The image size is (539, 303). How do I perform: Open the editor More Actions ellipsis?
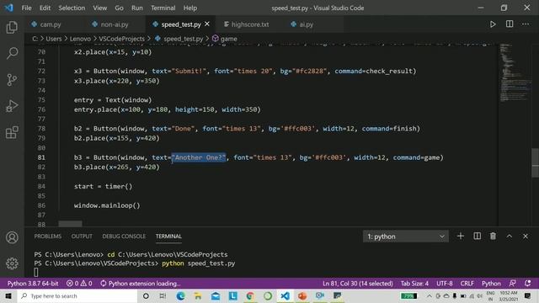pyautogui.click(x=526, y=24)
